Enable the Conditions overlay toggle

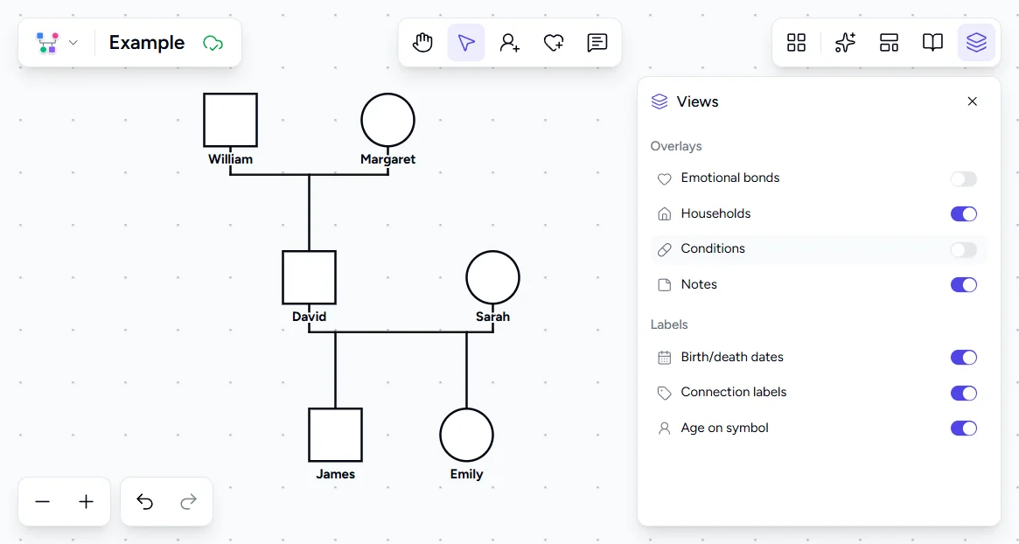pos(963,249)
